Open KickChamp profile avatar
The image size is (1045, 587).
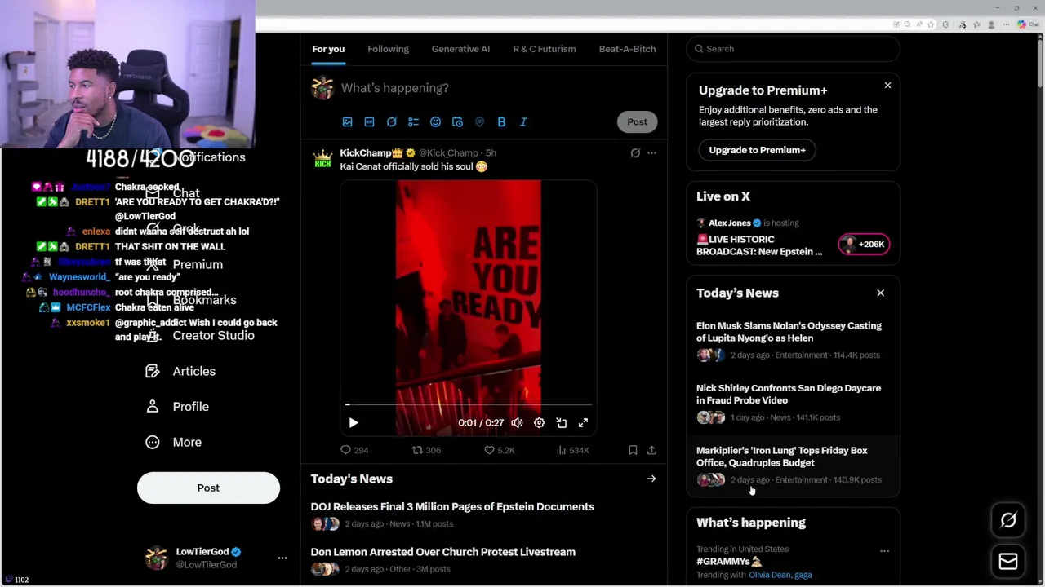[x=323, y=159]
